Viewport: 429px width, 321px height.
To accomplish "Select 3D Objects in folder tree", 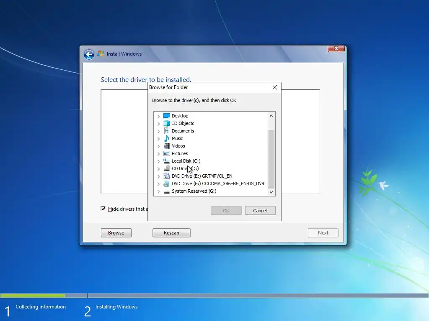I will 183,123.
